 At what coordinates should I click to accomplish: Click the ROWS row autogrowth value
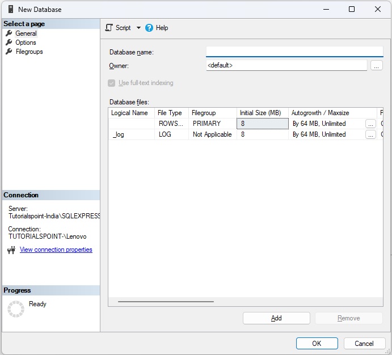pos(319,124)
